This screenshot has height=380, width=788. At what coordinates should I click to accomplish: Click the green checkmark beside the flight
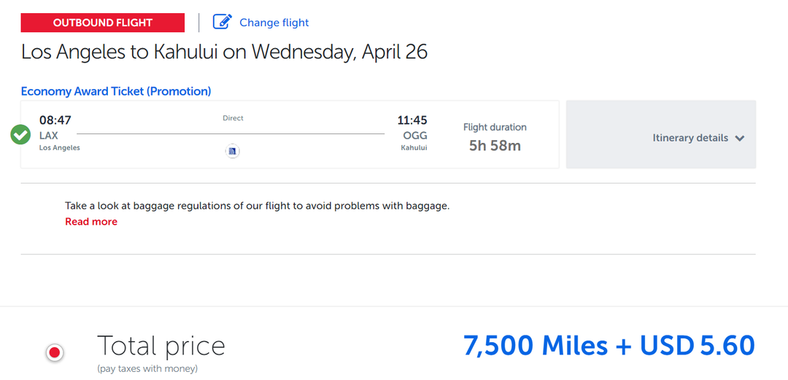point(20,135)
